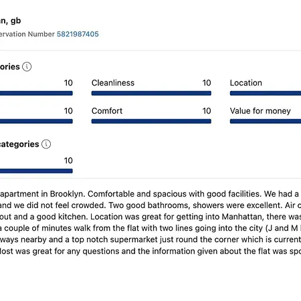Click info icon beside upper categories heading

(27, 67)
